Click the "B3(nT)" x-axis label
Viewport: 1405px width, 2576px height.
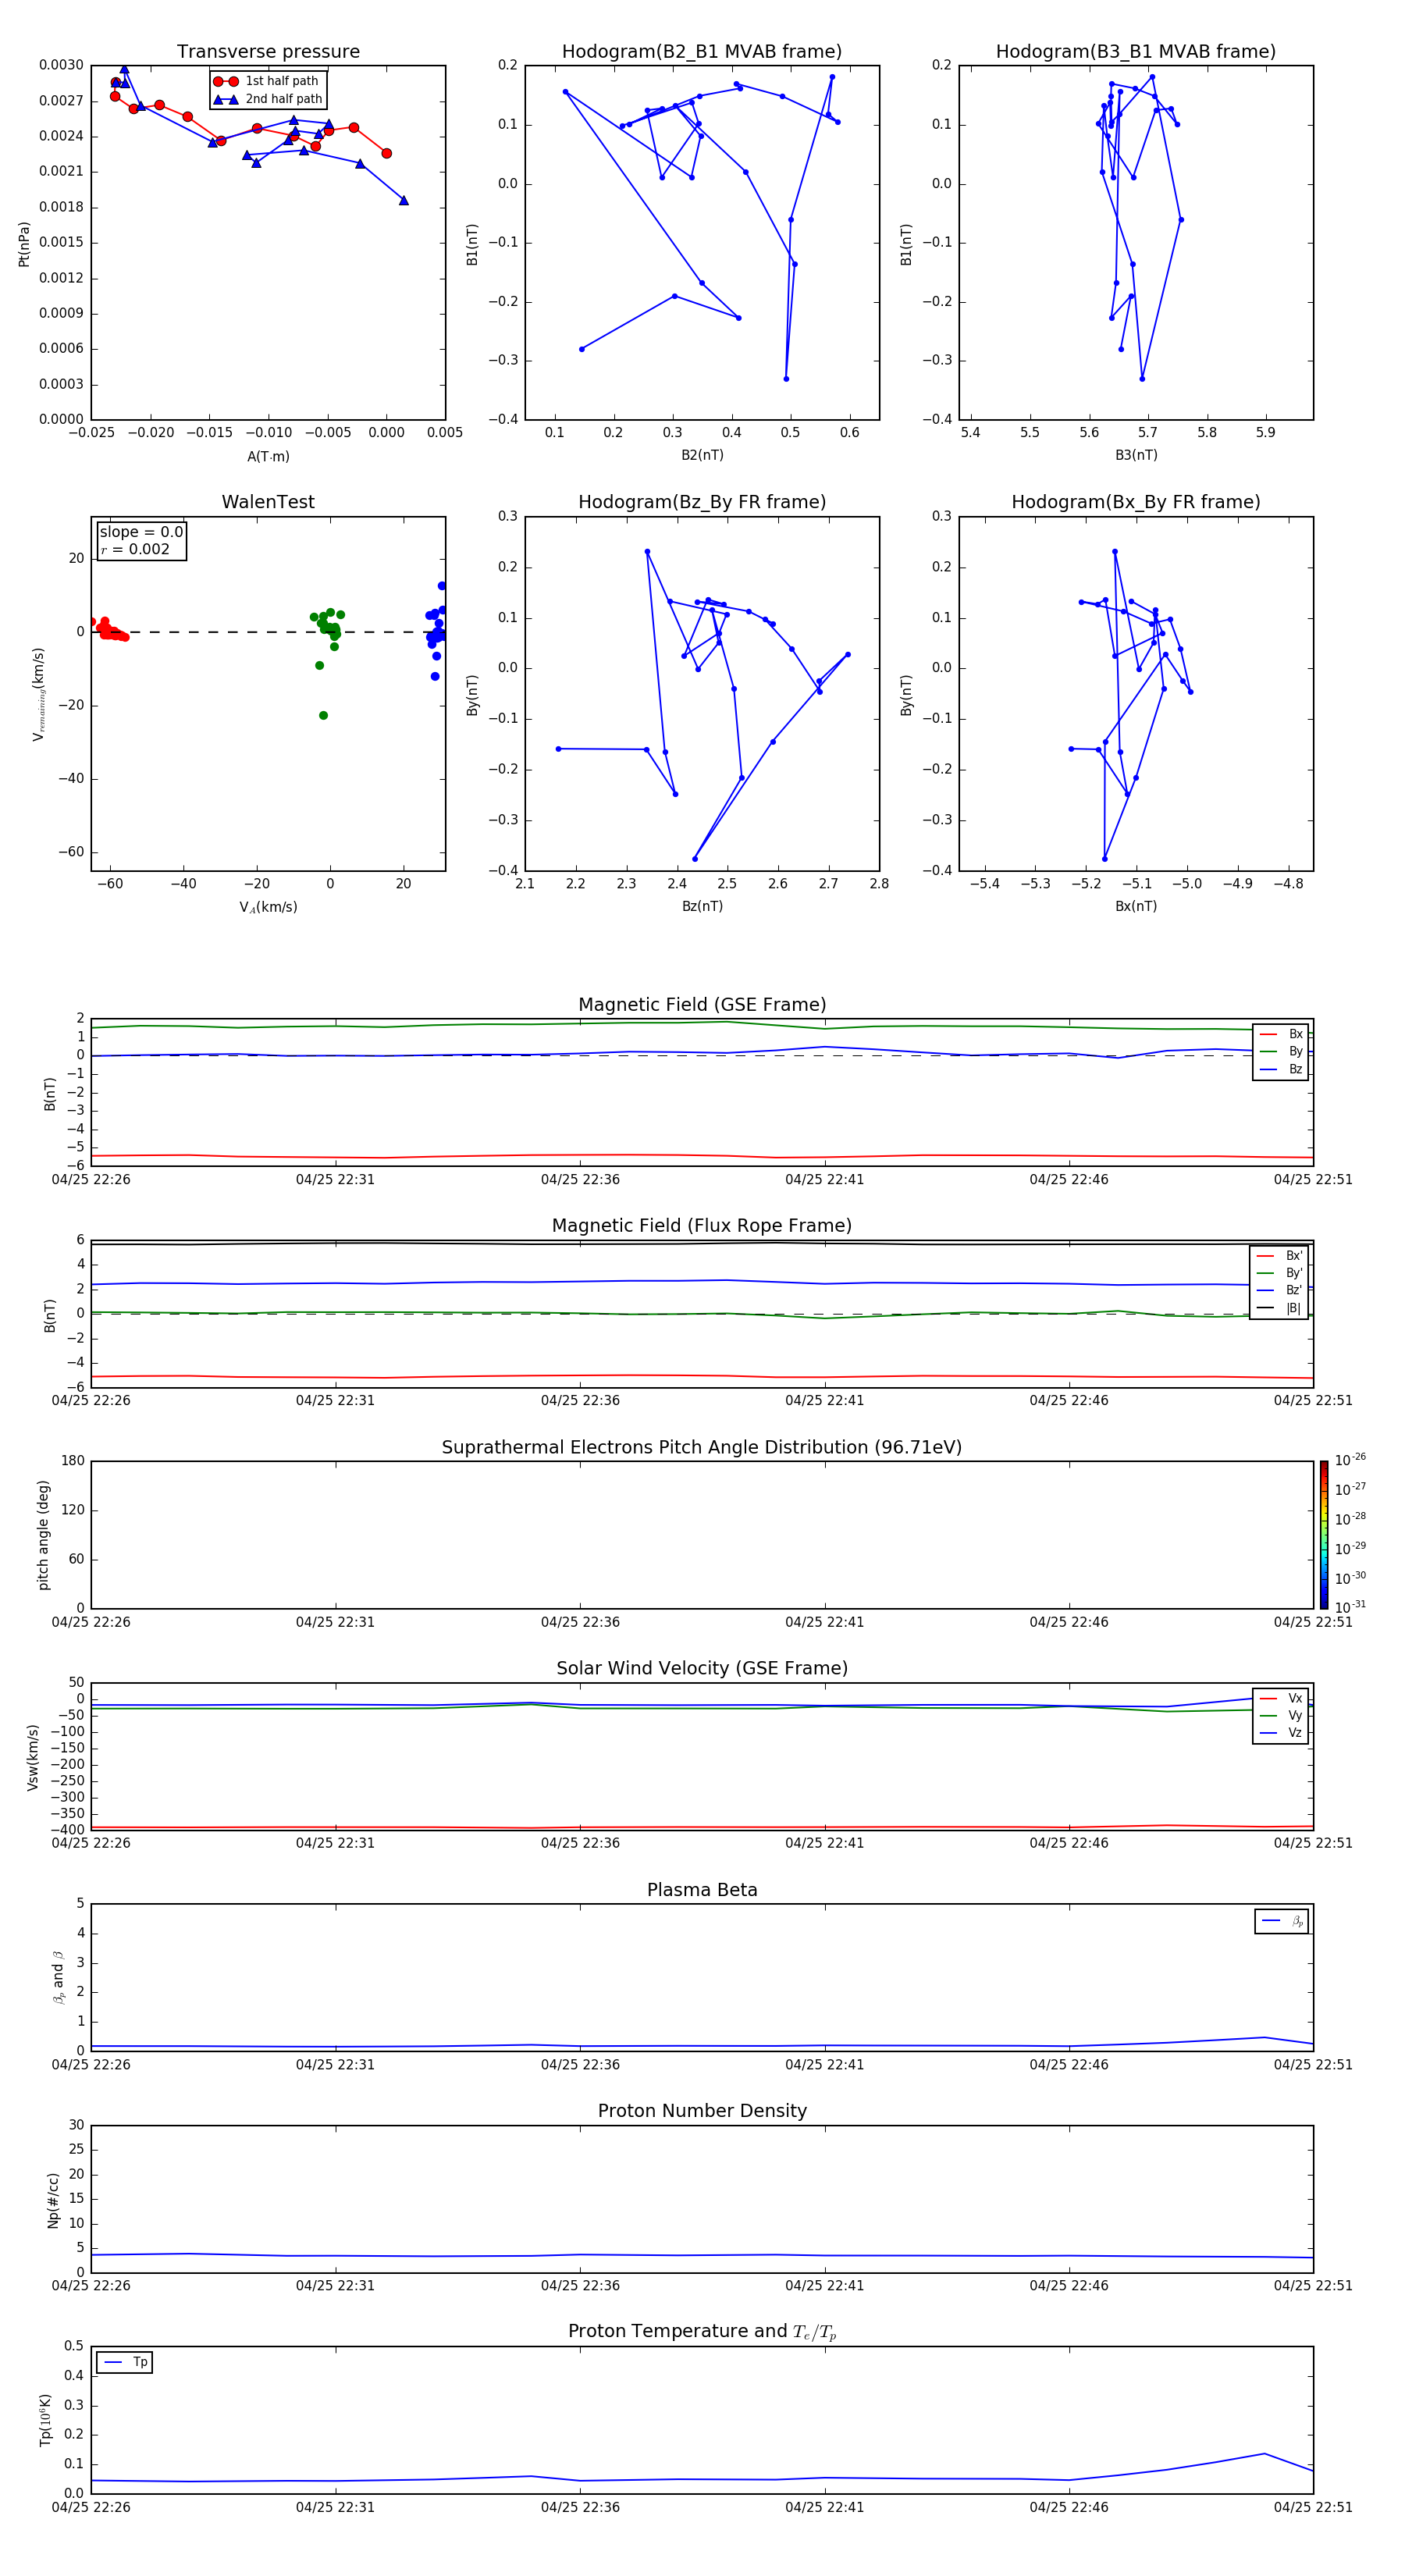[1136, 455]
